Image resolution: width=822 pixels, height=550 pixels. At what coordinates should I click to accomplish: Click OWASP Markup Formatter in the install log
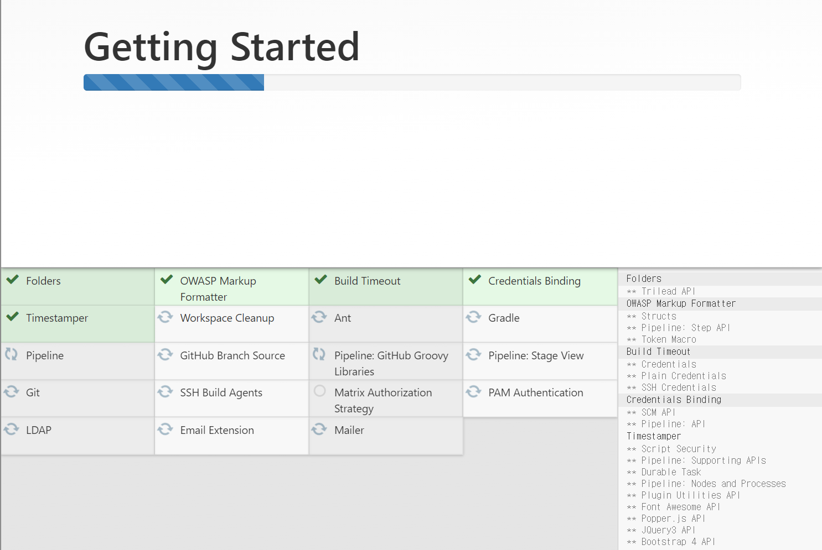[x=681, y=303]
